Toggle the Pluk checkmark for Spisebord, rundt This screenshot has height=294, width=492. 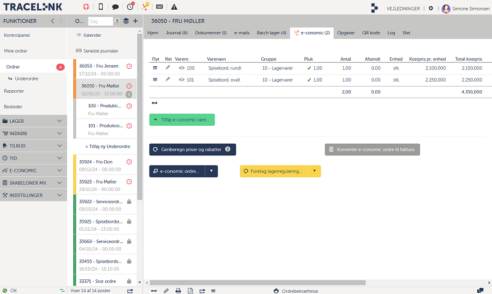tap(309, 68)
